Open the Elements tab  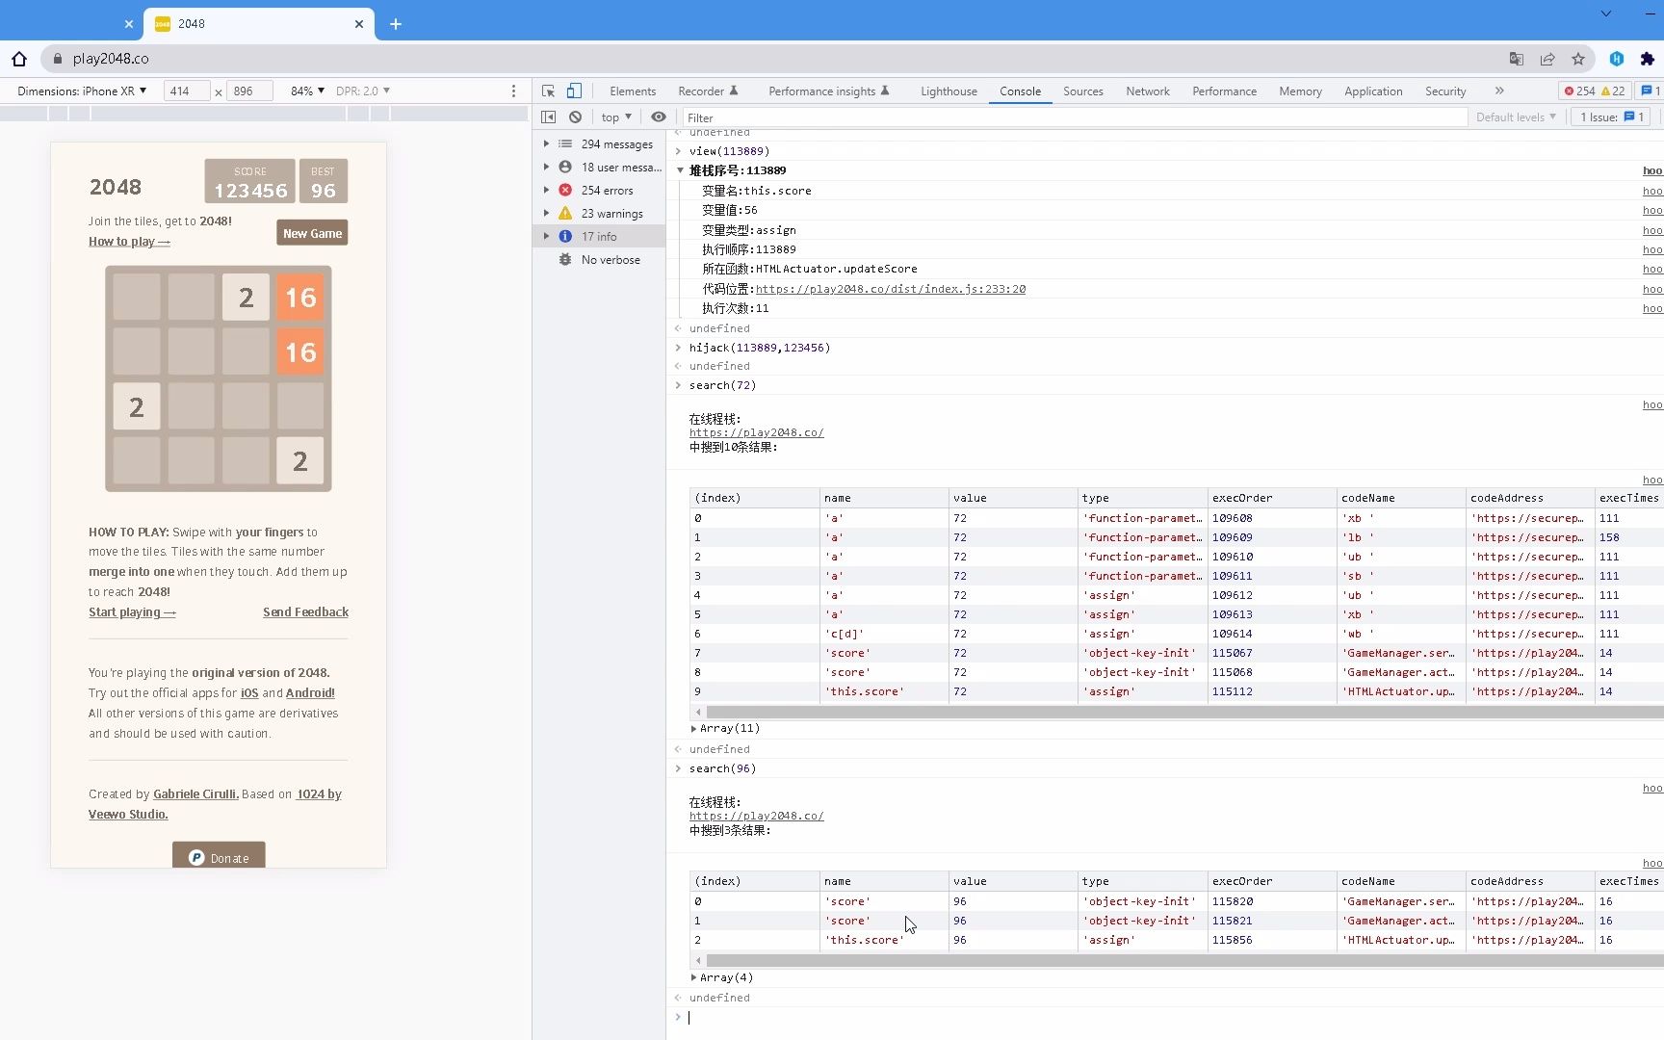coord(633,91)
